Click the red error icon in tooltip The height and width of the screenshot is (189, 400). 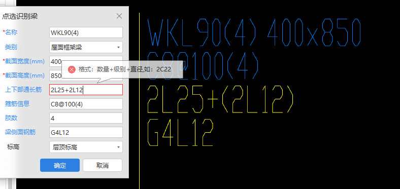click(72, 69)
